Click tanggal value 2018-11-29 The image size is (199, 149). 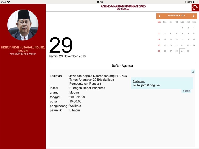77,97
